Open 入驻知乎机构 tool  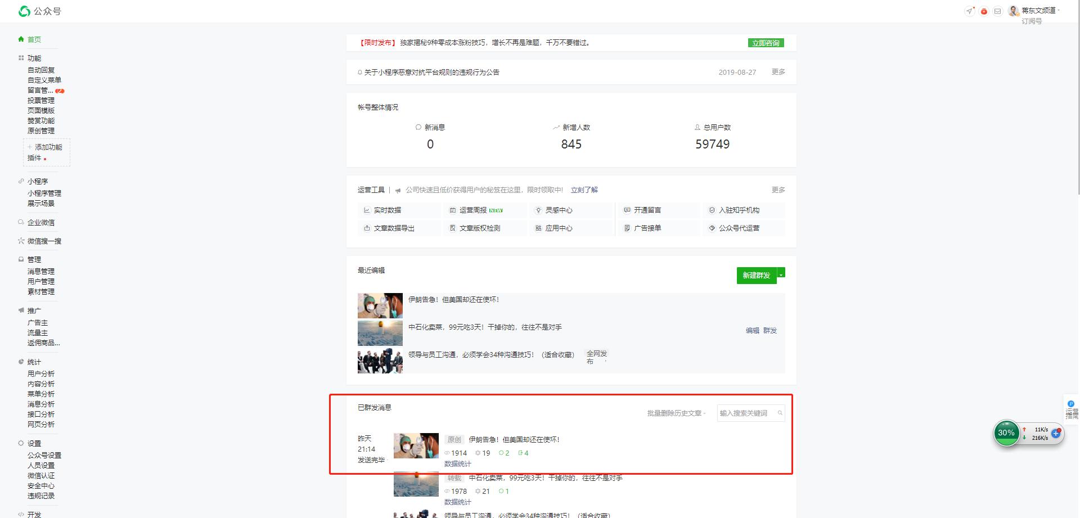pos(738,210)
